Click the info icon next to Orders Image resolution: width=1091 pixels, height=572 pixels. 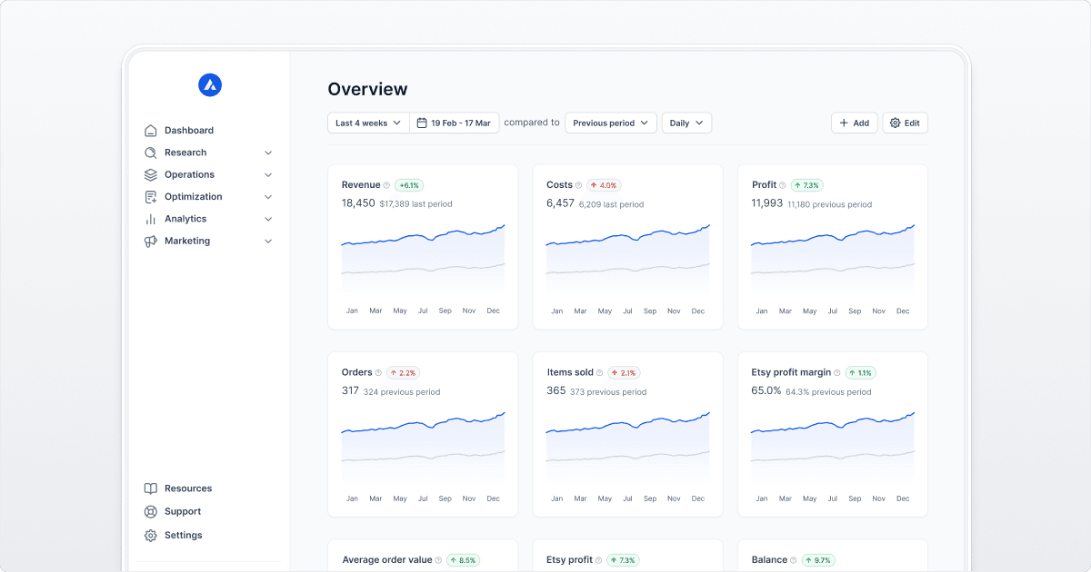(379, 373)
